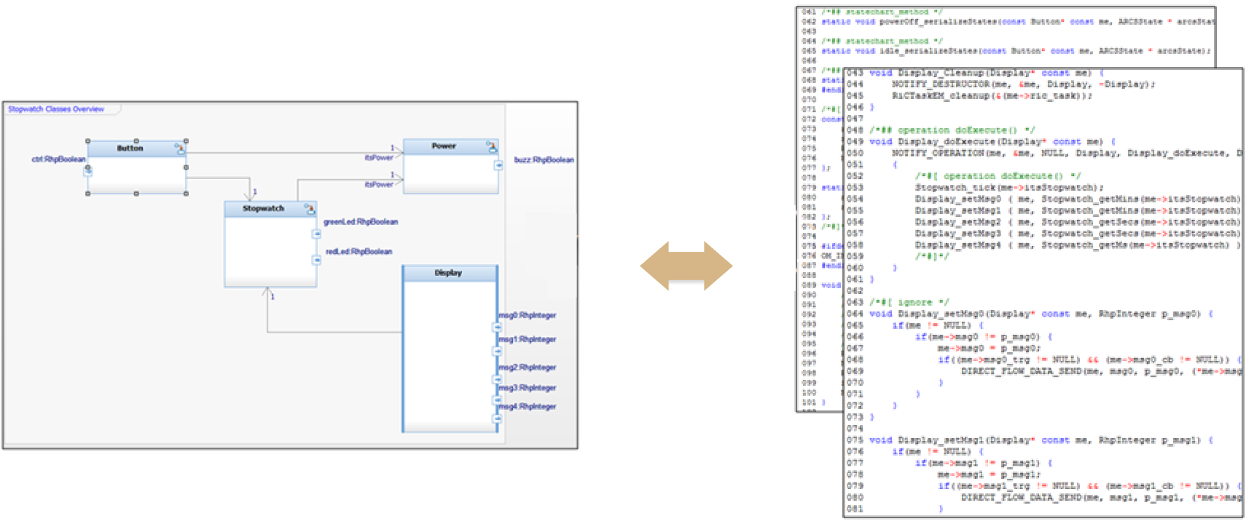Click the NOTIFY_OPERATION line 050
The width and height of the screenshot is (1246, 524).
coord(1067,154)
